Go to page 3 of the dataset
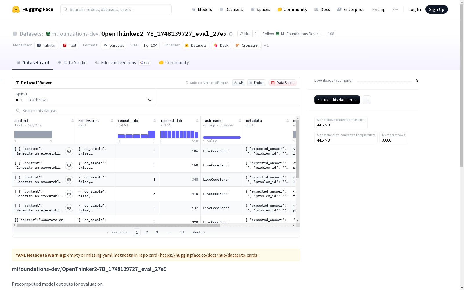464x290 pixels. [x=157, y=232]
